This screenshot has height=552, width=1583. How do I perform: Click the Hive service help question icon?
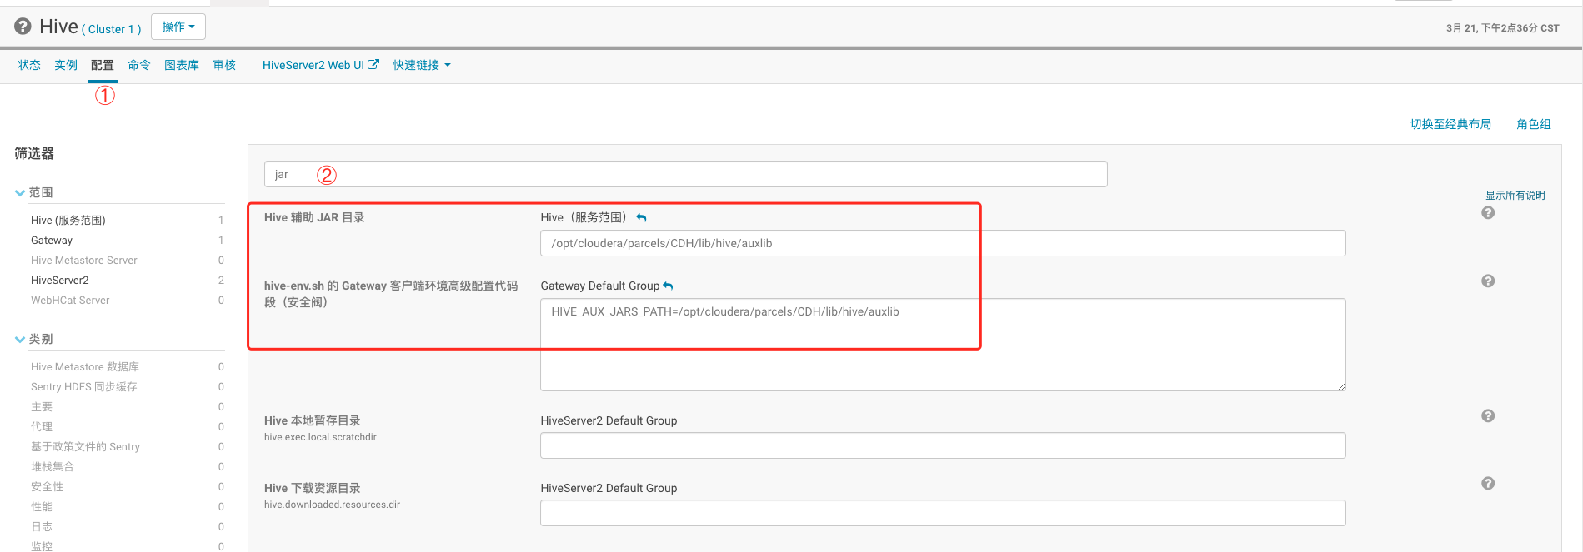tap(23, 27)
